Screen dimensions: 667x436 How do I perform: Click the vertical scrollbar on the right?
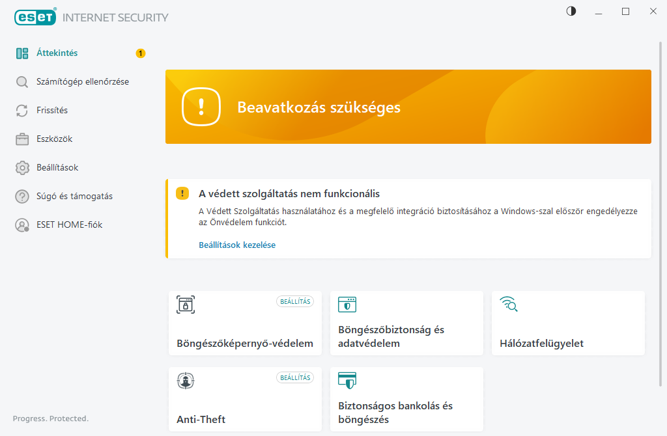point(660,214)
